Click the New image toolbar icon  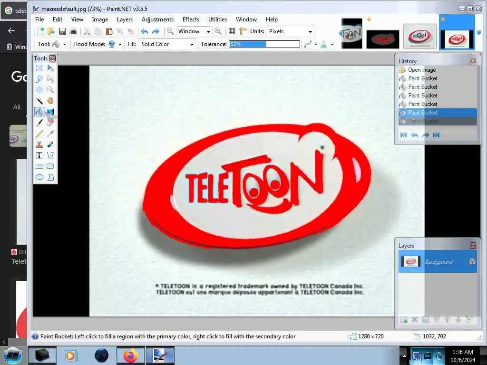40,31
